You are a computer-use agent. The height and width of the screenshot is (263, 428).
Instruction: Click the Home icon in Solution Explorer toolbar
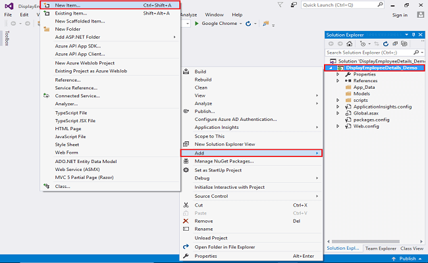coord(349,43)
